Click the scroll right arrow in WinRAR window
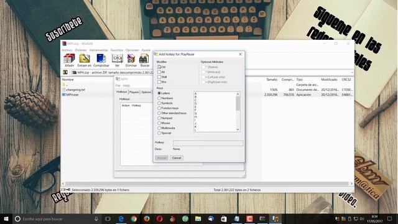 point(351,184)
